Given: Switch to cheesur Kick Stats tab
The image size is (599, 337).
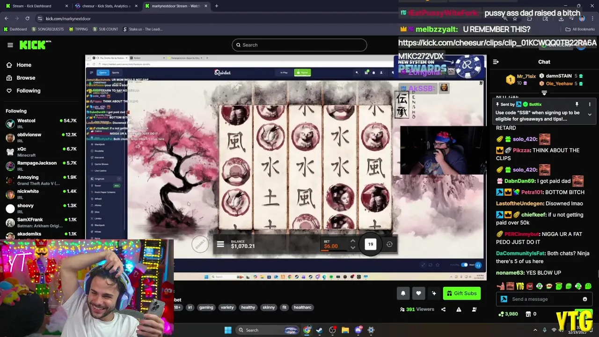Looking at the screenshot, I should (x=106, y=6).
